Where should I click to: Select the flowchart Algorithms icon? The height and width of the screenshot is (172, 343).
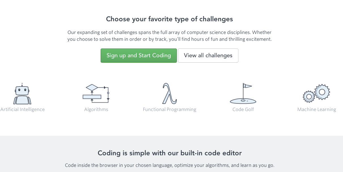(x=96, y=94)
